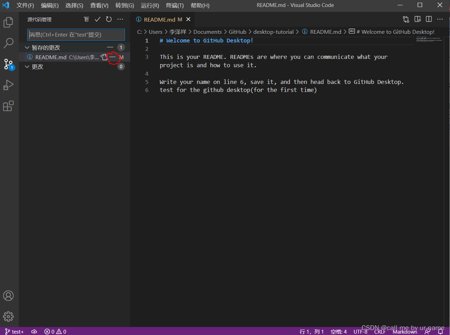Image resolution: width=450 pixels, height=335 pixels.
Task: Click the Refresh icon in Source Control header
Action: [x=109, y=19]
